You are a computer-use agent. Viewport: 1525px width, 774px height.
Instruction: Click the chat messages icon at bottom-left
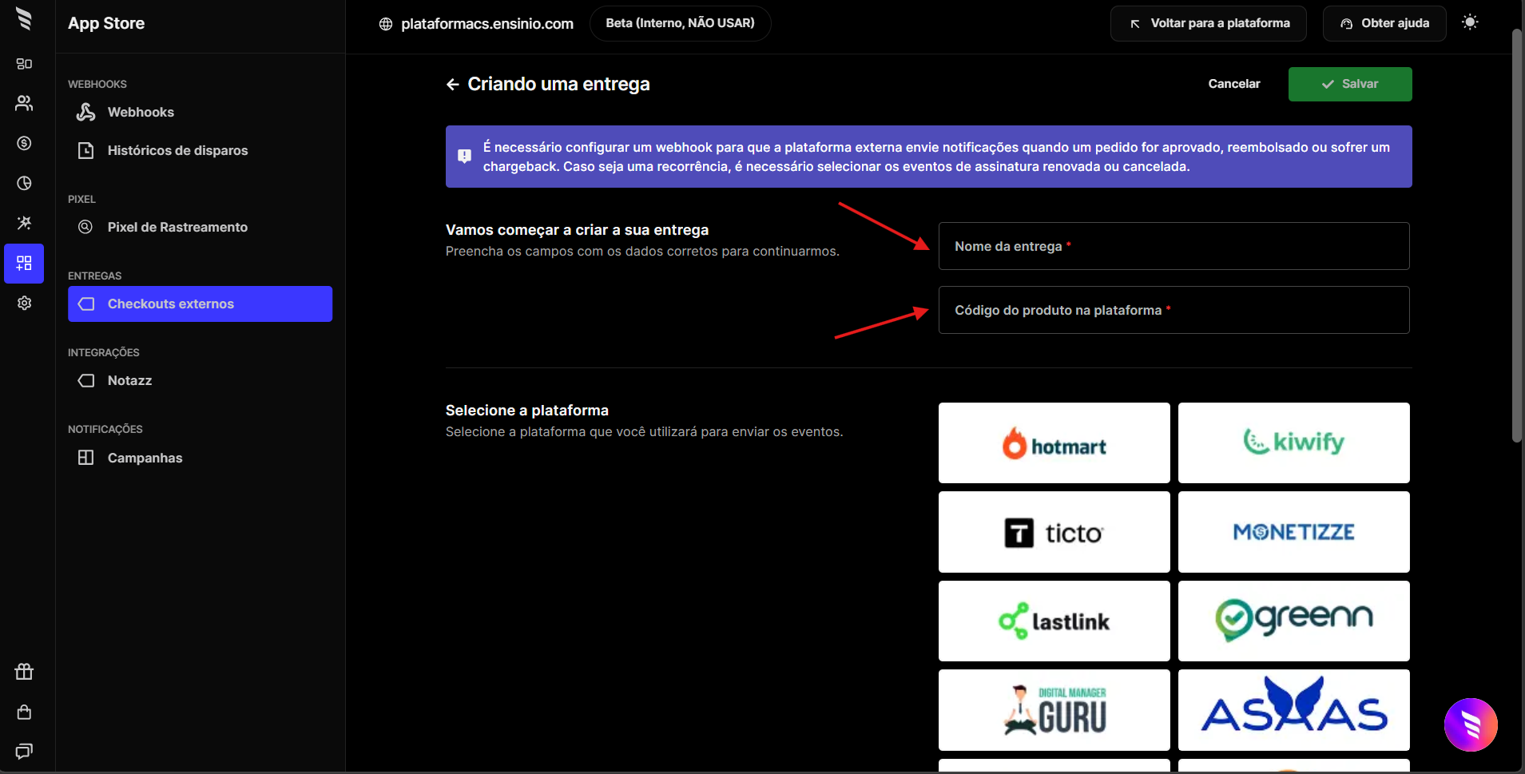(x=24, y=751)
